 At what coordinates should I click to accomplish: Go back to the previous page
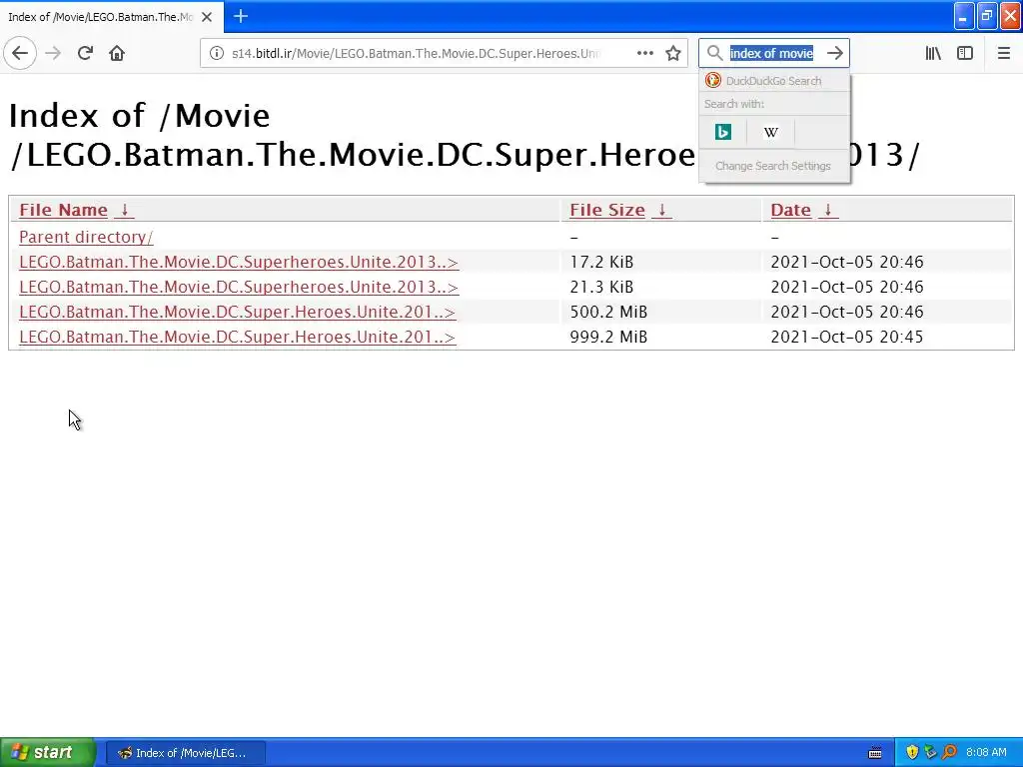(x=20, y=53)
